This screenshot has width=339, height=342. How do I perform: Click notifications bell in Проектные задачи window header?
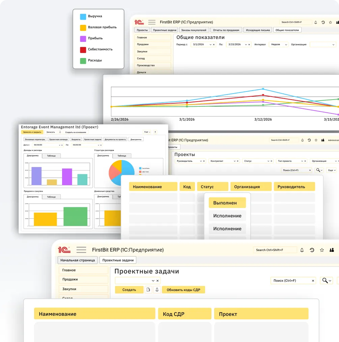302,250
